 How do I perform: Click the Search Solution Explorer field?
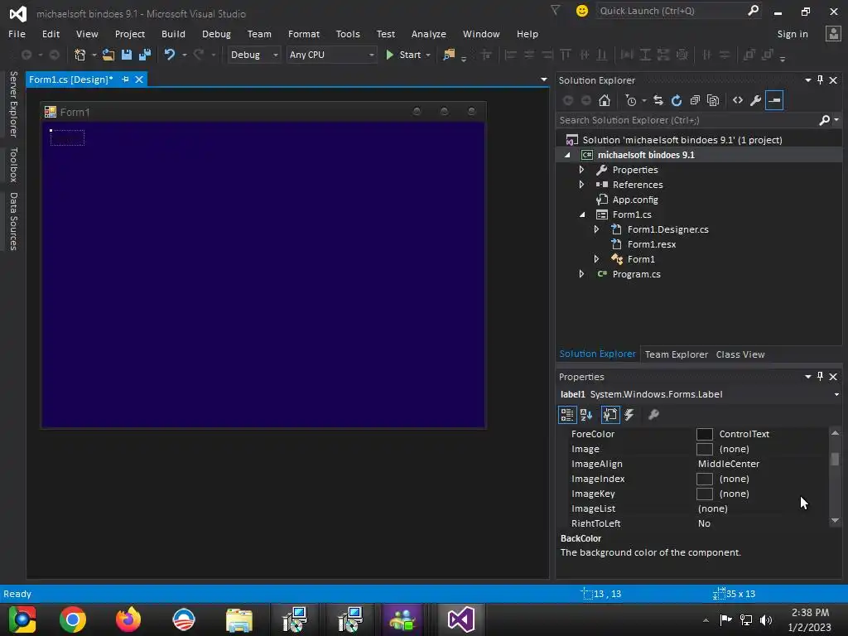[698, 120]
